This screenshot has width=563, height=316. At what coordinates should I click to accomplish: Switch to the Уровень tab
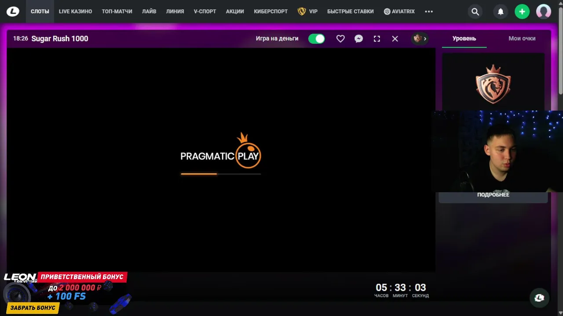click(464, 39)
